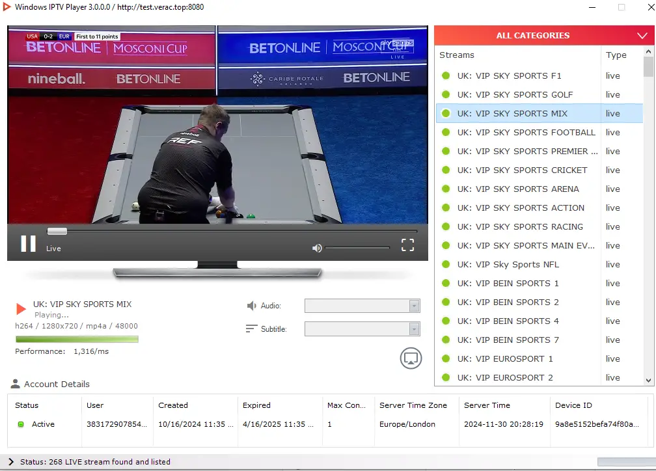656x471 pixels.
Task: Click green dot for SKY SPORTS GOLF
Action: coord(446,94)
